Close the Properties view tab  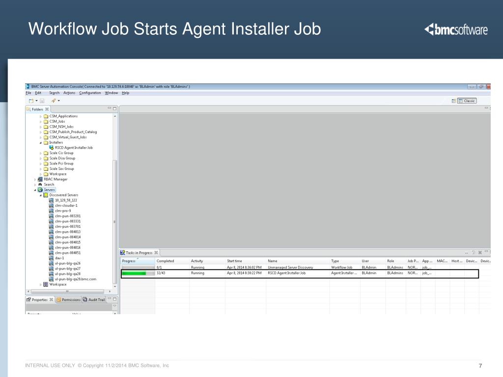point(51,300)
